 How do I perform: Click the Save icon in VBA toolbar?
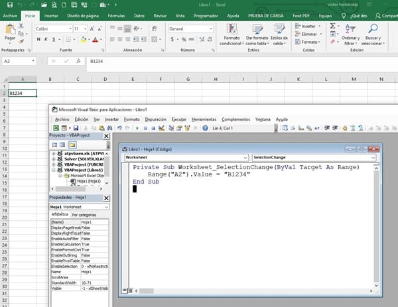coord(76,128)
